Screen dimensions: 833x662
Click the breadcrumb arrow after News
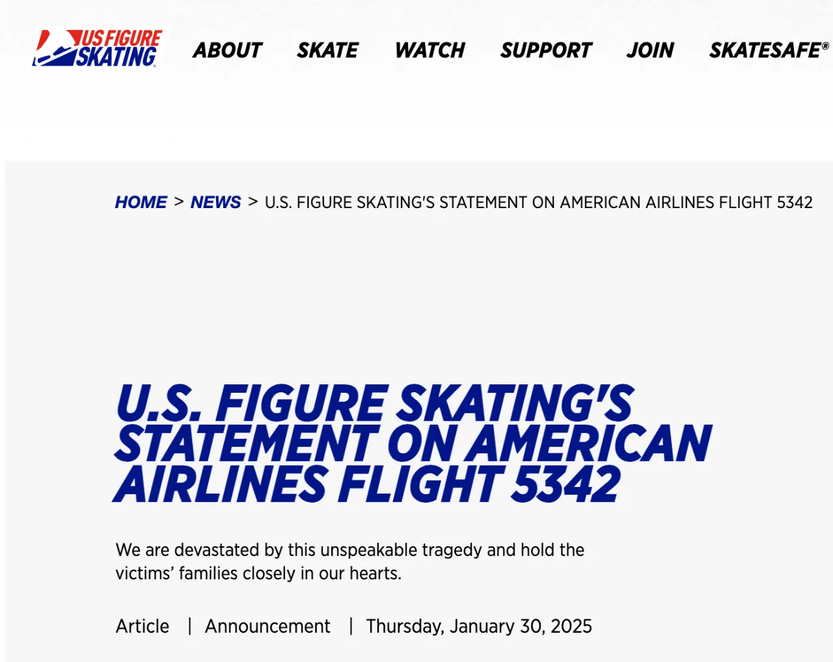coord(253,202)
